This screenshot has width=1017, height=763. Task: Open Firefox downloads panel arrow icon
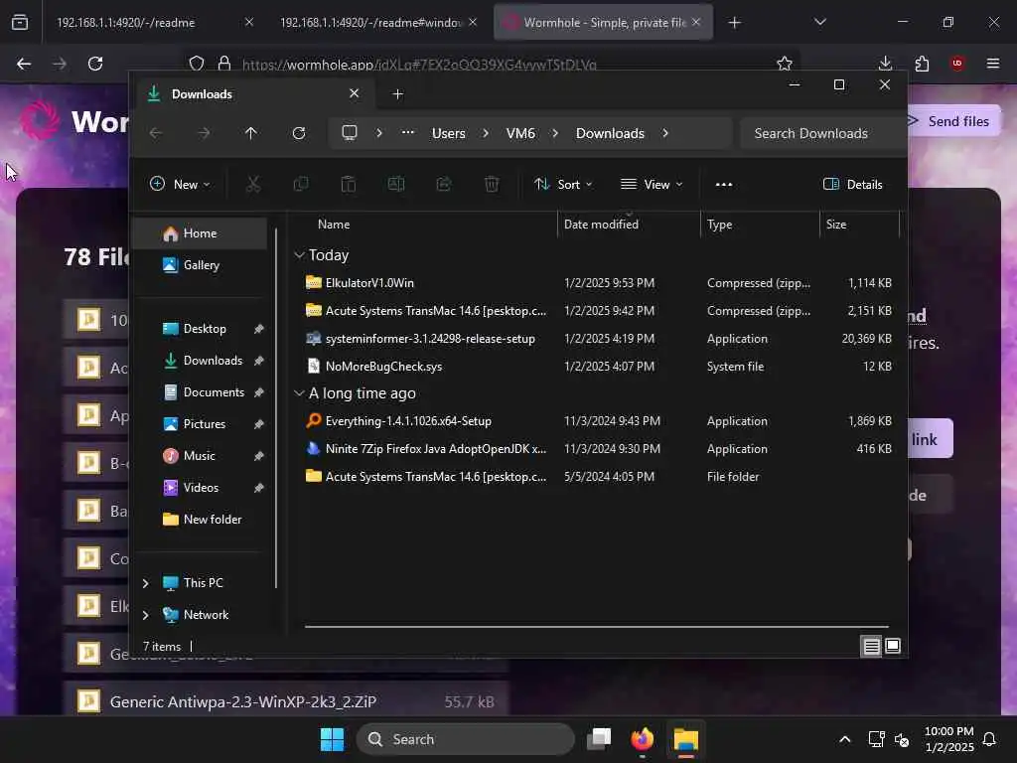[x=885, y=64]
